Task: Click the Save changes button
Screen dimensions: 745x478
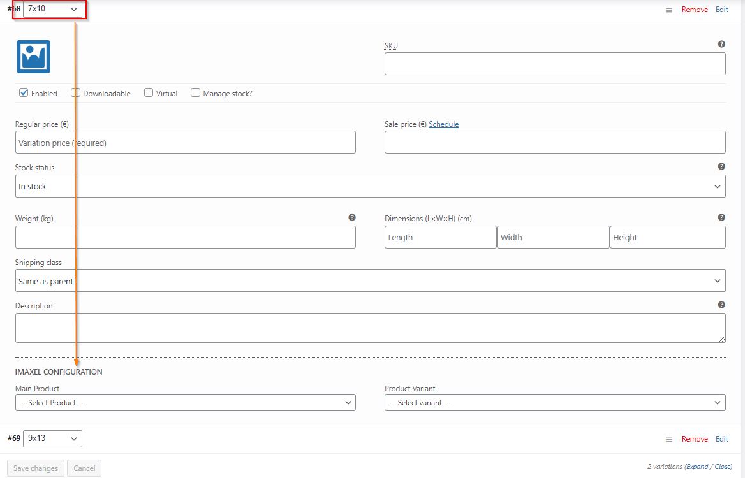Action: (36, 468)
